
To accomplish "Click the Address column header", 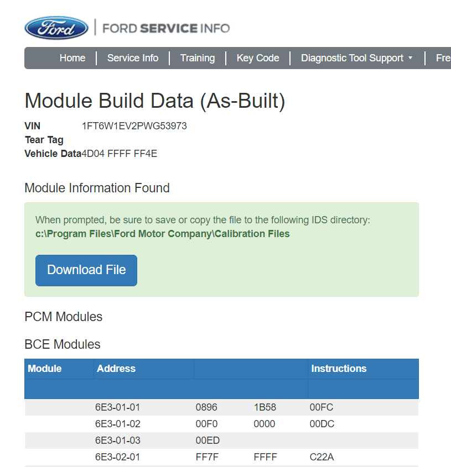I will (116, 368).
